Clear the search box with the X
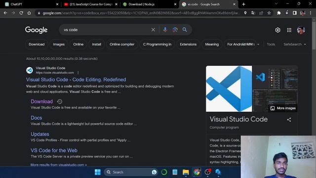This screenshot has width=316, height=178. click(153, 30)
